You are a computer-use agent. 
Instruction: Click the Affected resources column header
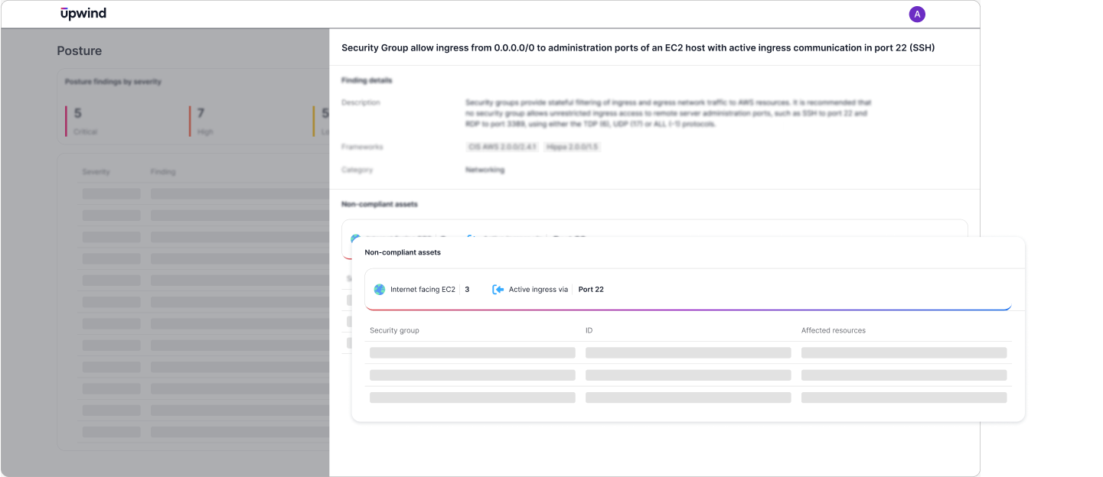tap(834, 330)
